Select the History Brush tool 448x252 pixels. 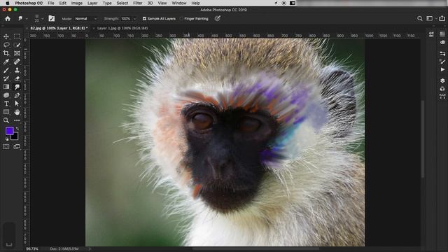tap(6, 78)
